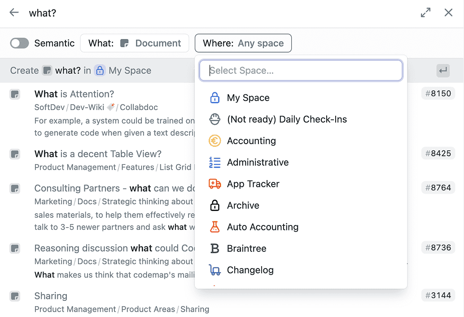The image size is (464, 317).
Task: Collapse the Where: Any space dropdown
Action: pos(243,43)
